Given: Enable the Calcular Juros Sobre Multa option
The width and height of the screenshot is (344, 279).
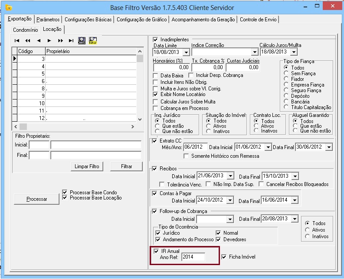Looking at the screenshot, I should point(156,101).
